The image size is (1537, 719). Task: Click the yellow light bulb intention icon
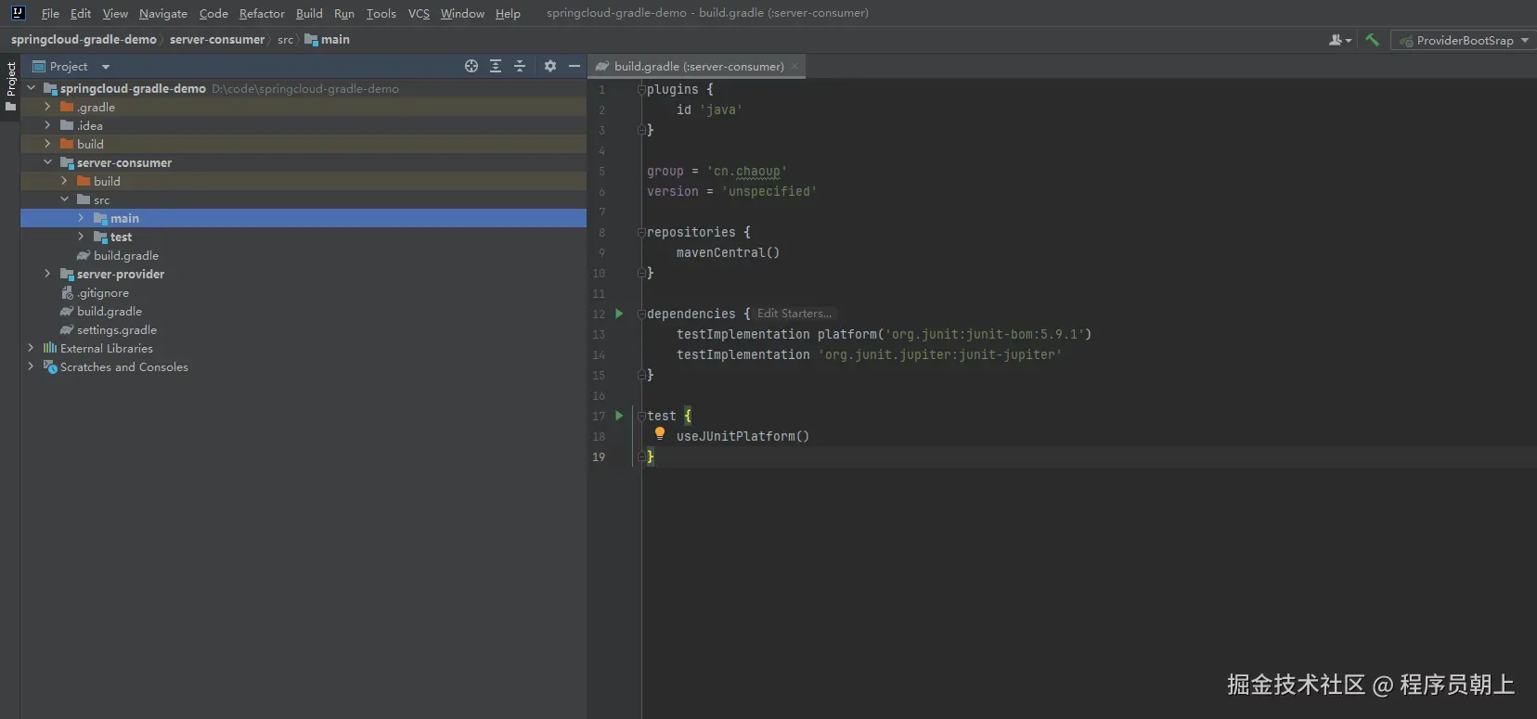(x=660, y=433)
